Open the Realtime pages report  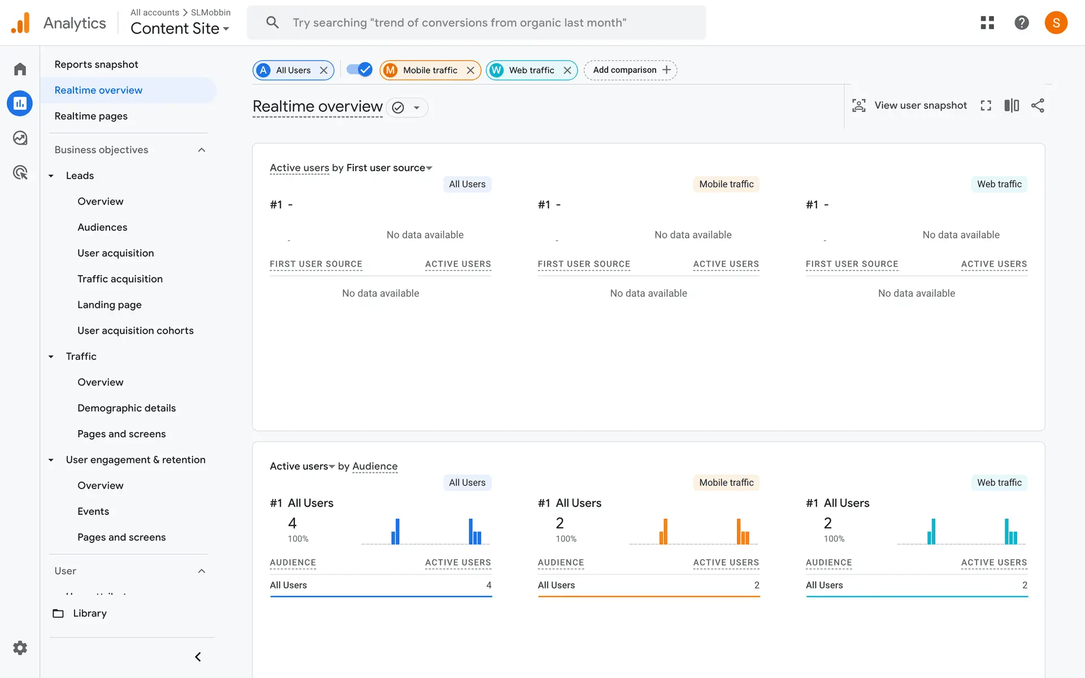[x=91, y=116]
